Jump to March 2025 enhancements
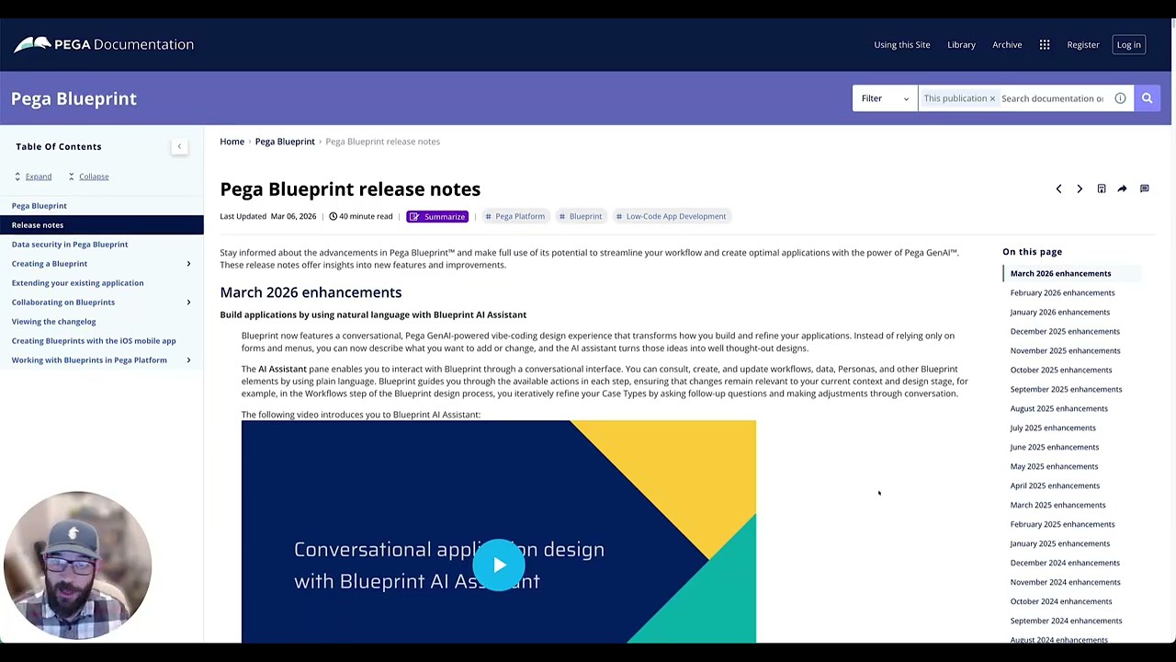Image resolution: width=1176 pixels, height=662 pixels. click(1057, 505)
